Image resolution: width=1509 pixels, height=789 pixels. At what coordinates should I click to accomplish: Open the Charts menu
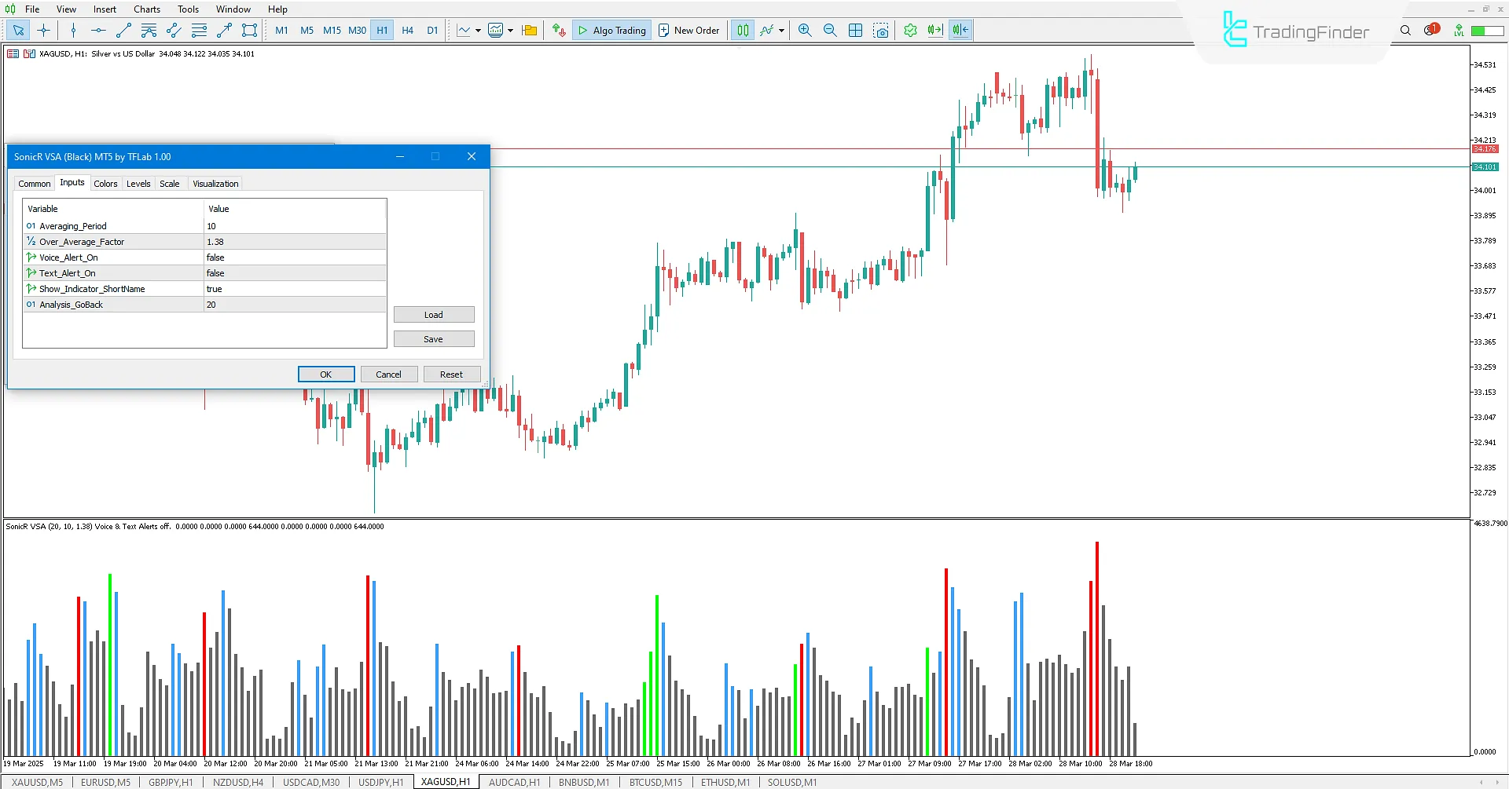click(146, 9)
